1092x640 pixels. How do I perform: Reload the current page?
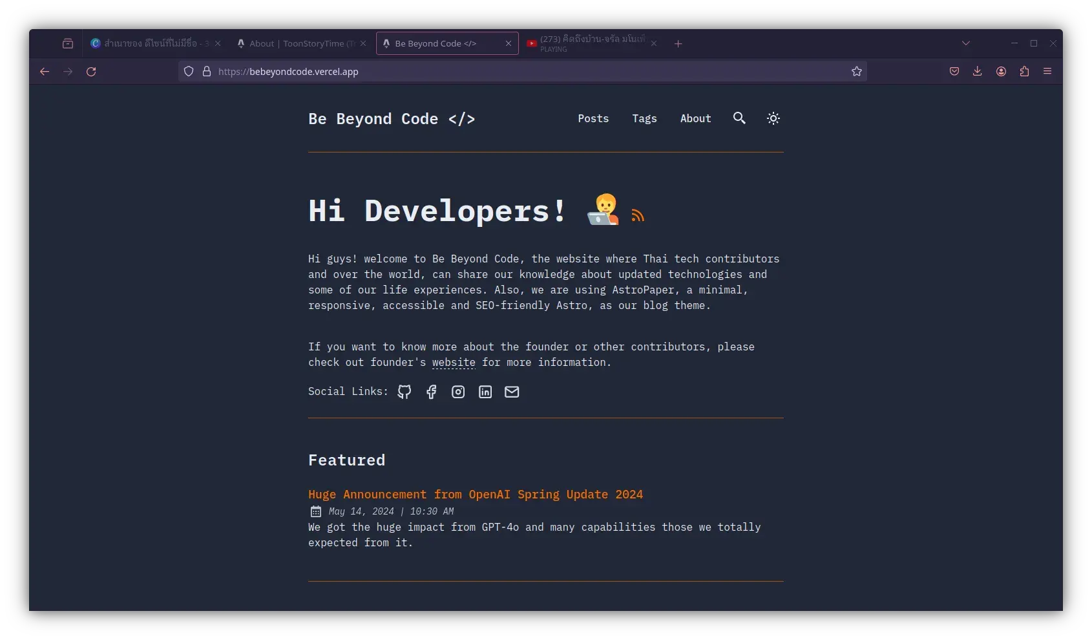click(91, 72)
